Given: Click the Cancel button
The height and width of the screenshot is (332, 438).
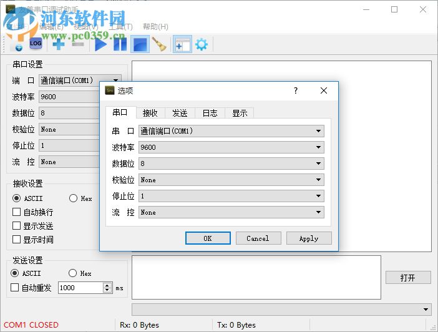Looking at the screenshot, I should (x=258, y=238).
